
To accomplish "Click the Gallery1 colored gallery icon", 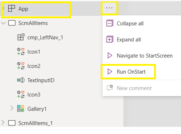I will pyautogui.click(x=20, y=108).
